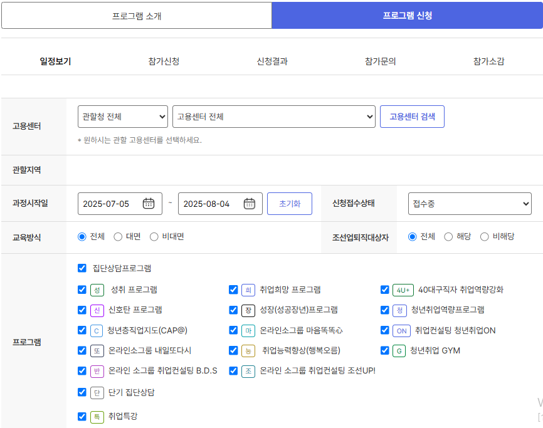The height and width of the screenshot is (428, 543).
Task: Uncheck the 온라인소그룹 마음똑똑心 checkbox
Action: click(x=233, y=330)
